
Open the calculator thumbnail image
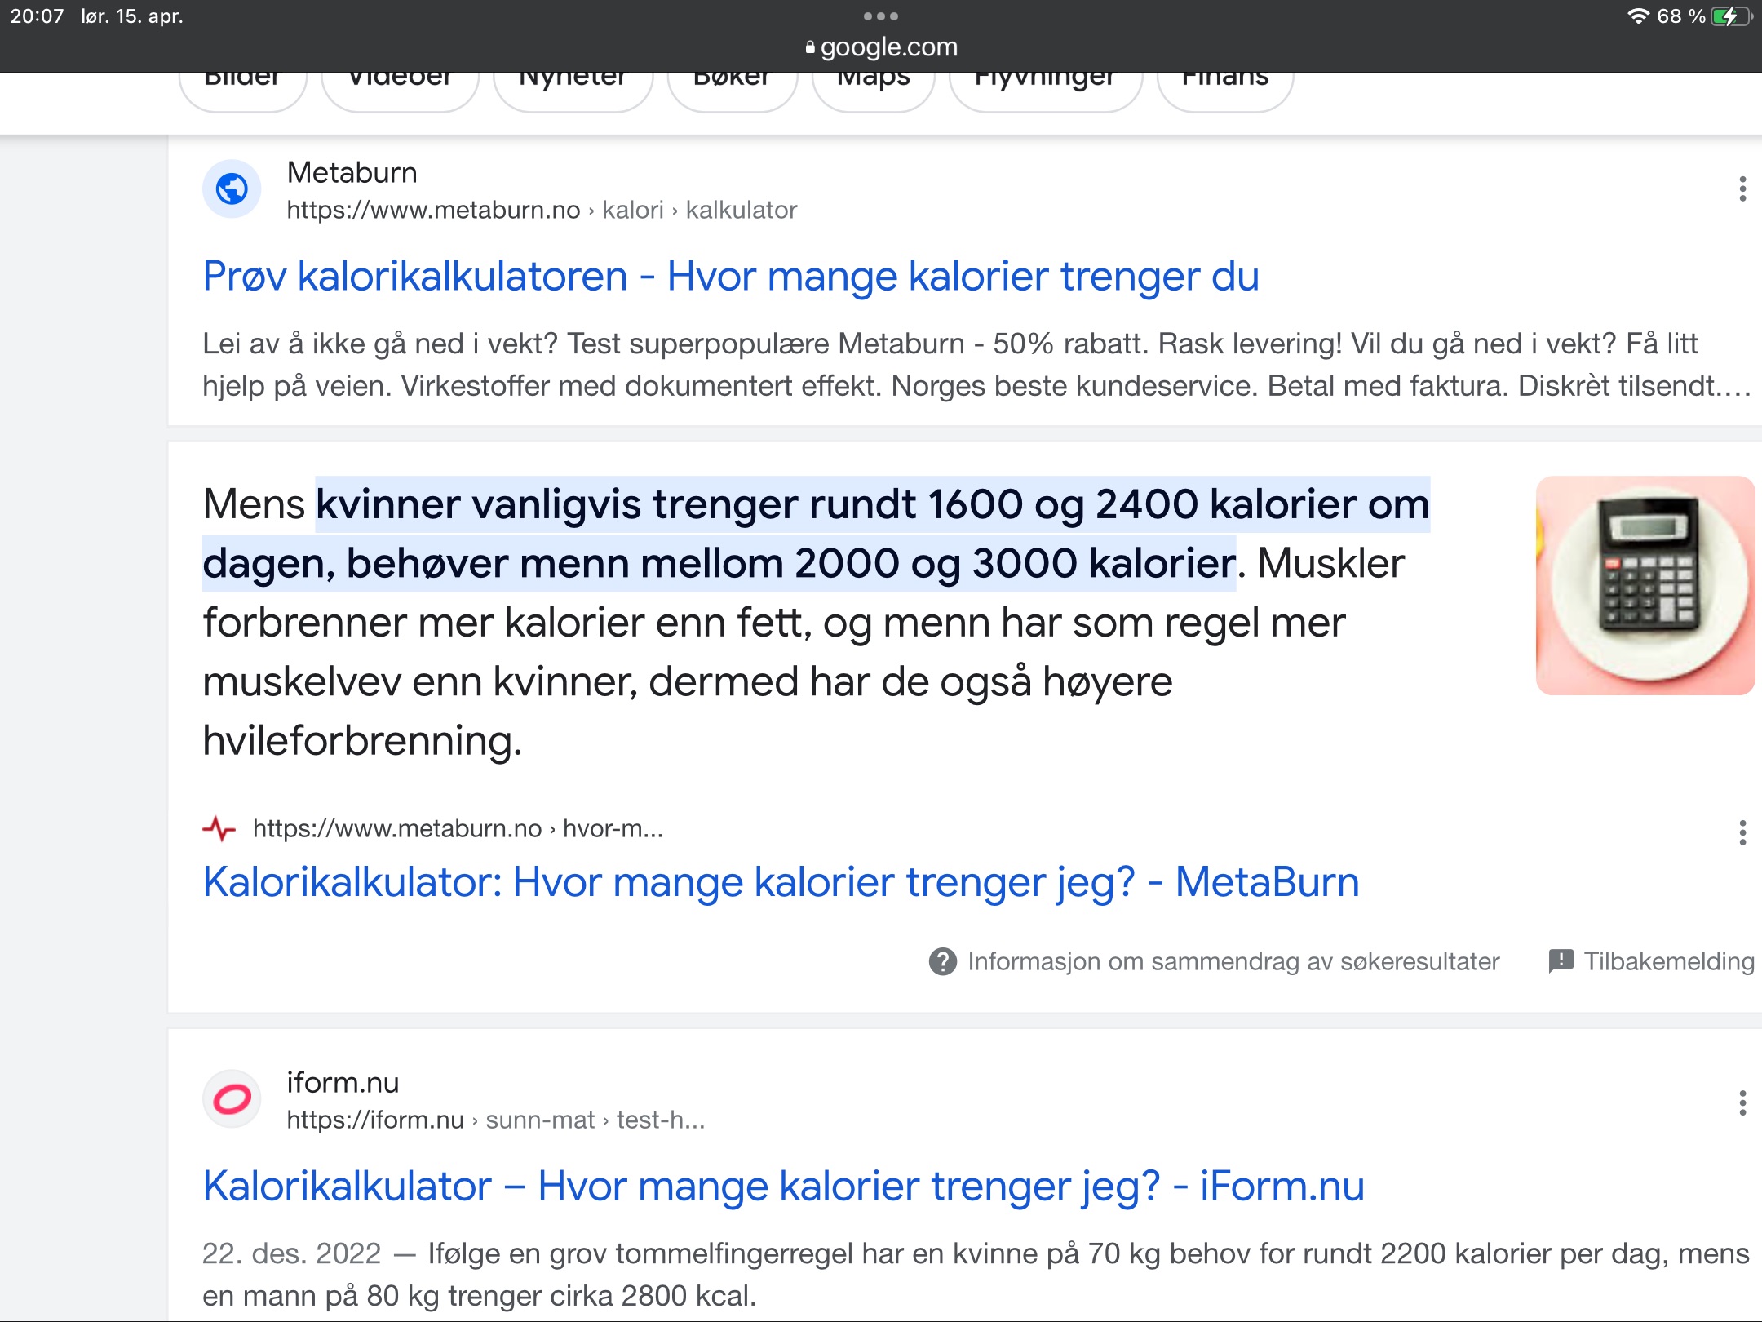point(1645,585)
